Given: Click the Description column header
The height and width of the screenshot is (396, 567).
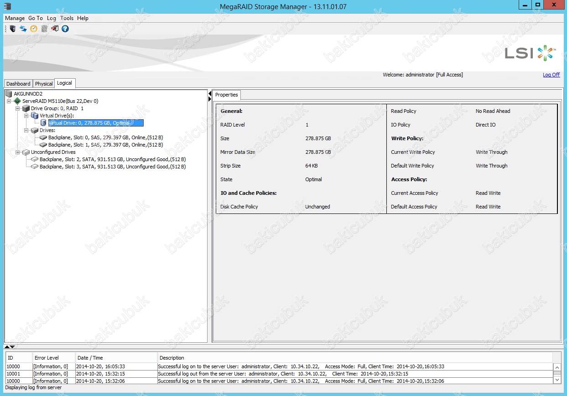Looking at the screenshot, I should (x=355, y=358).
